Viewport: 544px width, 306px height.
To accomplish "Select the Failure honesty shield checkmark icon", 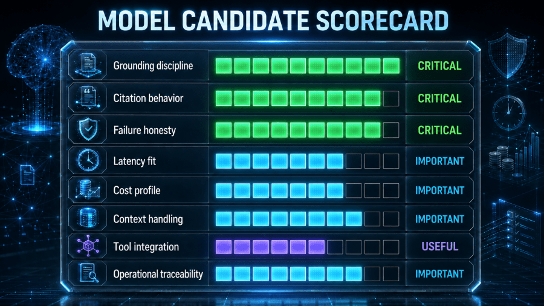I will point(88,129).
